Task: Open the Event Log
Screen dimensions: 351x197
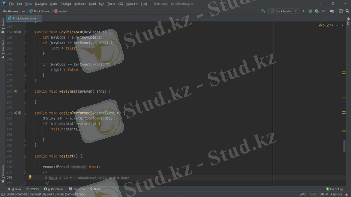Action: (x=334, y=189)
